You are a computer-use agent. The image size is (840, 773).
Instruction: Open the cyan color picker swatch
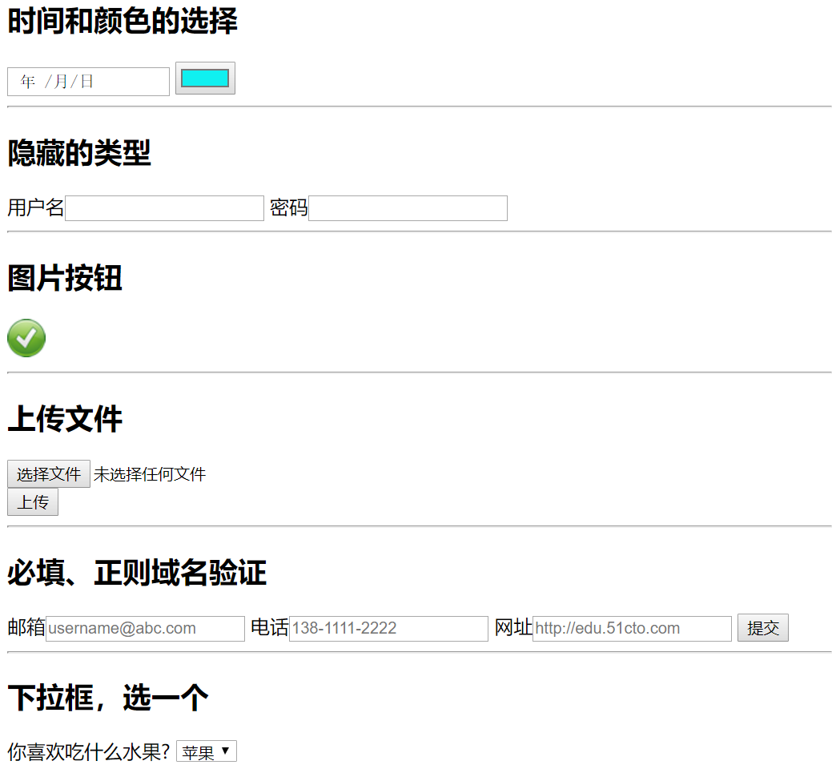coord(205,79)
